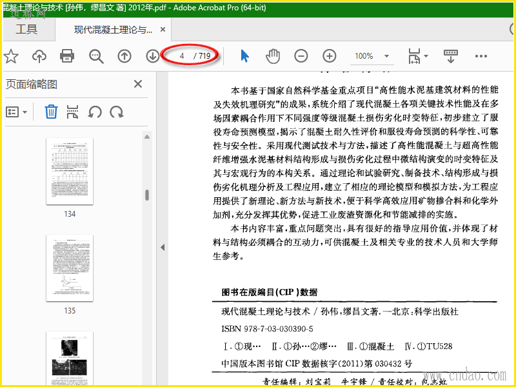Close the 页面缩略图 panel
This screenshot has width=516, height=387.
coord(138,84)
